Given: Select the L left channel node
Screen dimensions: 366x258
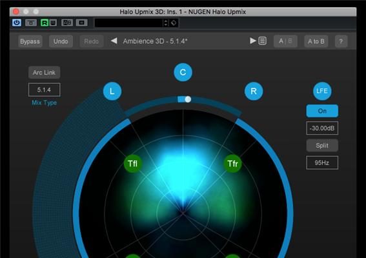Looking at the screenshot, I should [x=112, y=91].
